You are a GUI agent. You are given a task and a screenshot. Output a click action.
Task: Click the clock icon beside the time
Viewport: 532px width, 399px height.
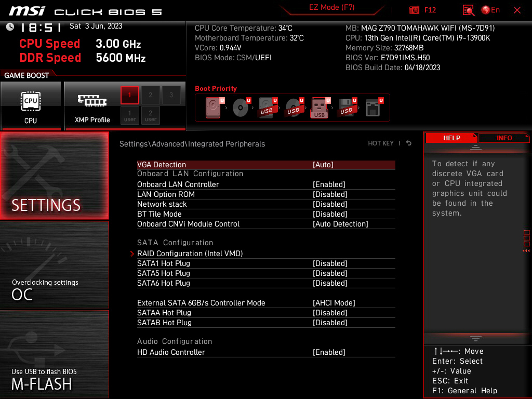[x=10, y=27]
